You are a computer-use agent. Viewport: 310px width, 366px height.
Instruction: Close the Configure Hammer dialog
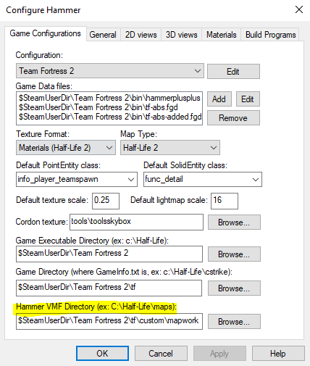coord(299,9)
